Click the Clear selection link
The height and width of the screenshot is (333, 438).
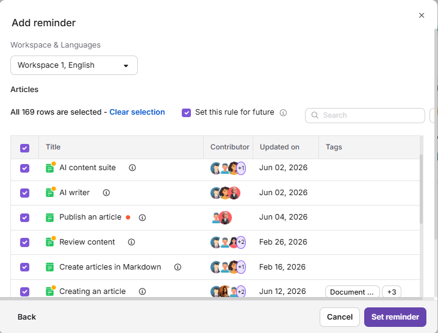pos(137,112)
